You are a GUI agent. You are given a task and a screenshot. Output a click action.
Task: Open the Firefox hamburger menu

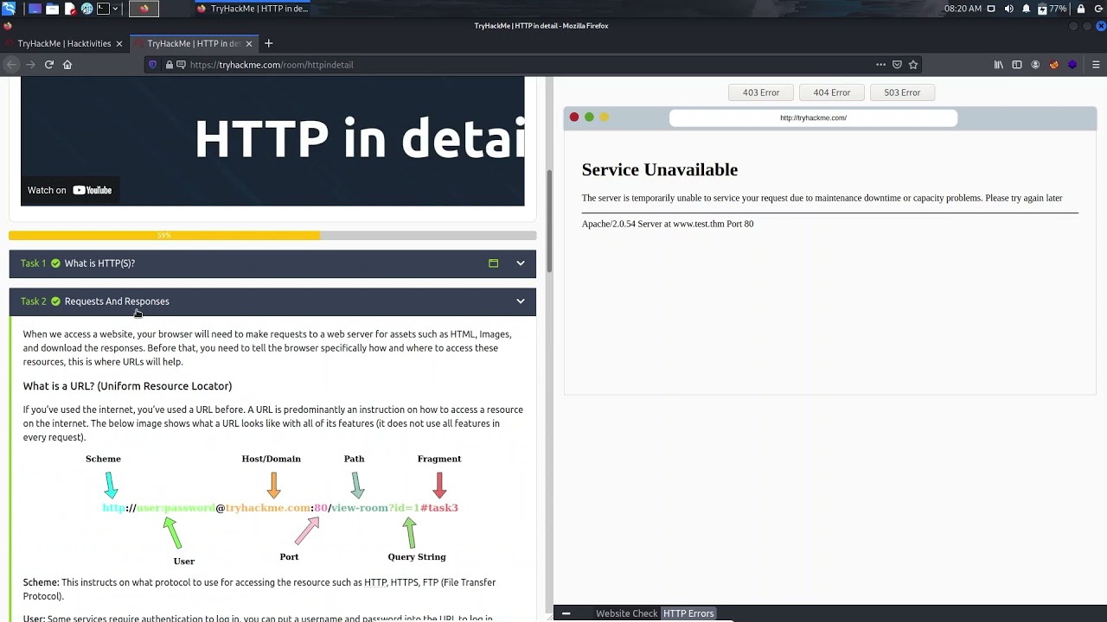point(1096,65)
